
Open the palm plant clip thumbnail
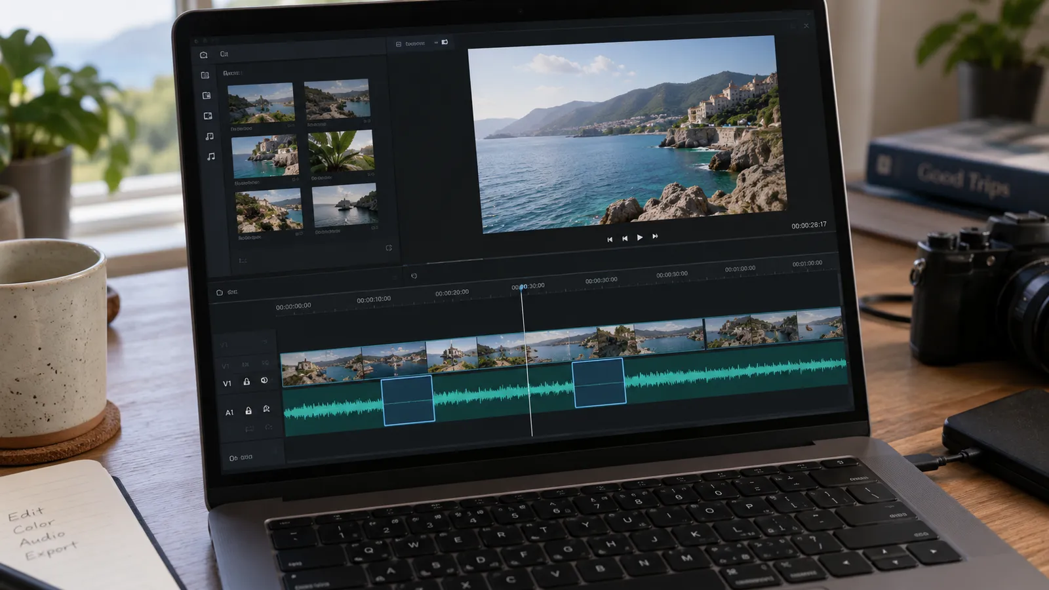[x=341, y=151]
